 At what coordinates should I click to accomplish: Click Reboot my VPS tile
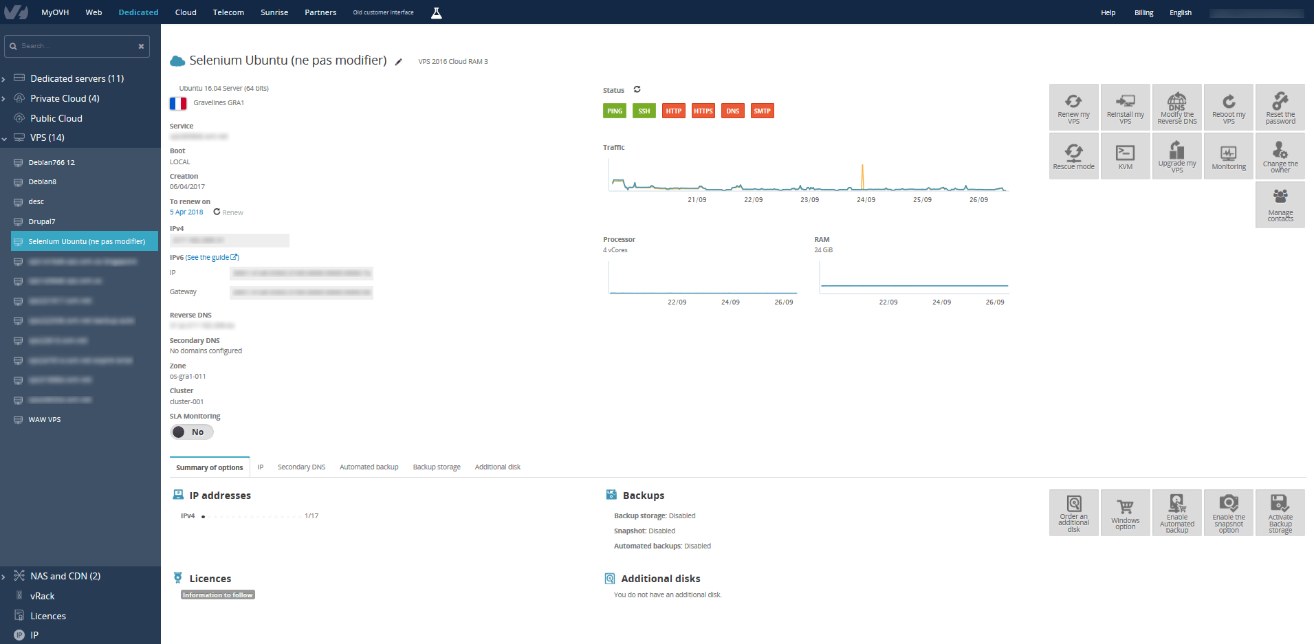[1228, 107]
